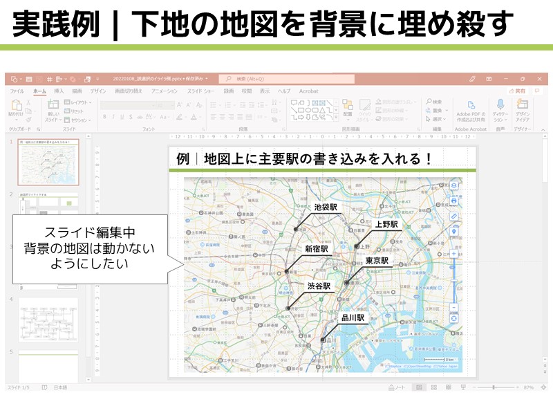
Task: Click the comments speech bubble icon
Action: coord(537,91)
